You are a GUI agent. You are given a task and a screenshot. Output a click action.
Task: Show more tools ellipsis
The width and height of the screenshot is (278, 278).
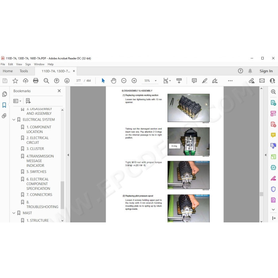(230, 81)
